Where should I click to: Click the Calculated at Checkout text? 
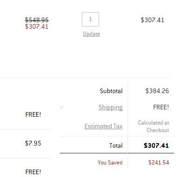(153, 126)
